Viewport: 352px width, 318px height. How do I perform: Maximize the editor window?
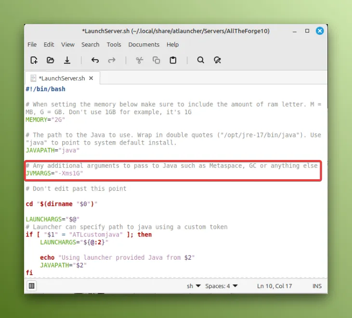click(x=307, y=31)
